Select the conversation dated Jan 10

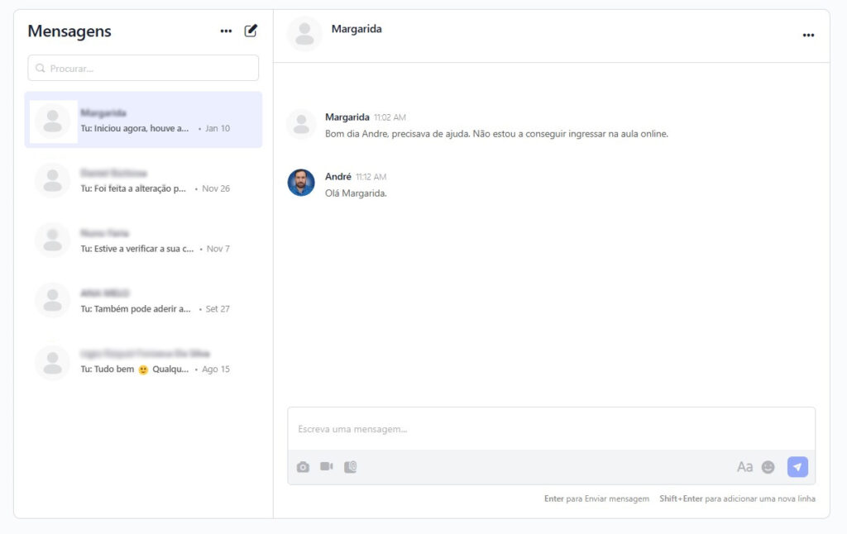(143, 121)
